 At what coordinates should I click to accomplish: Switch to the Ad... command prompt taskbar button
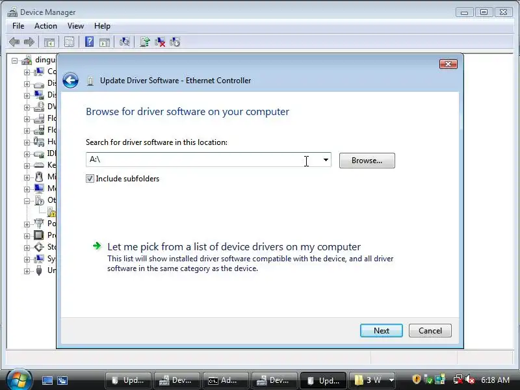coord(226,380)
